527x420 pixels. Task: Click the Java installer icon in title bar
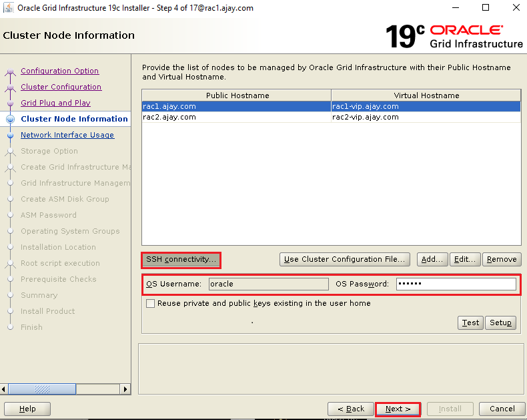tap(9, 7)
